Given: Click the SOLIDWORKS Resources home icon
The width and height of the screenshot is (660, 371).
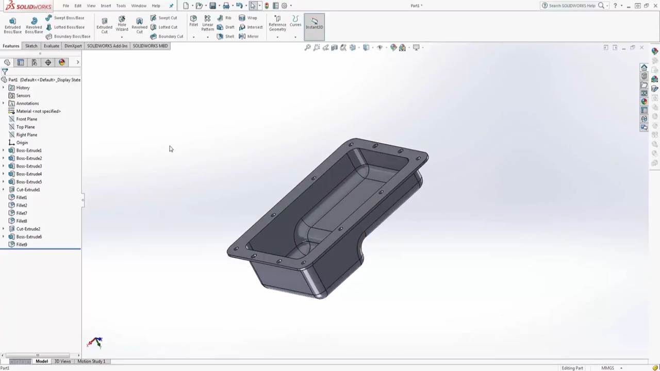Looking at the screenshot, I should (x=644, y=68).
